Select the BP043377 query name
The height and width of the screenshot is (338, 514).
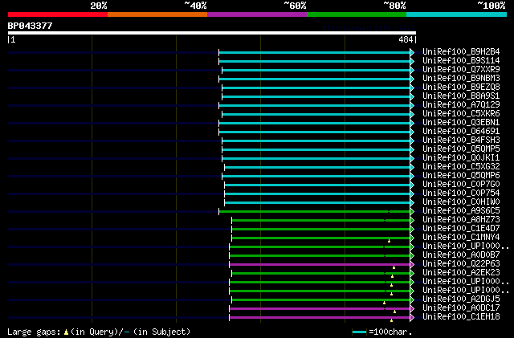(30, 26)
